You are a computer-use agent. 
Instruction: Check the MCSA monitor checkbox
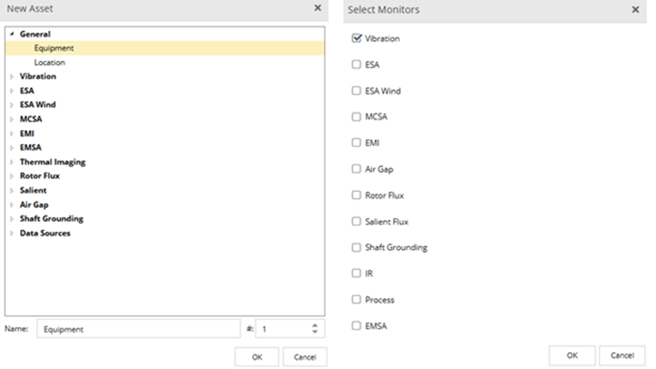[x=356, y=117]
